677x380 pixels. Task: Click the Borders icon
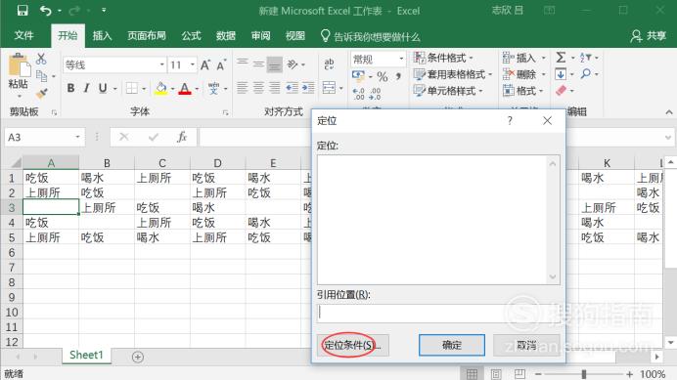tap(132, 89)
